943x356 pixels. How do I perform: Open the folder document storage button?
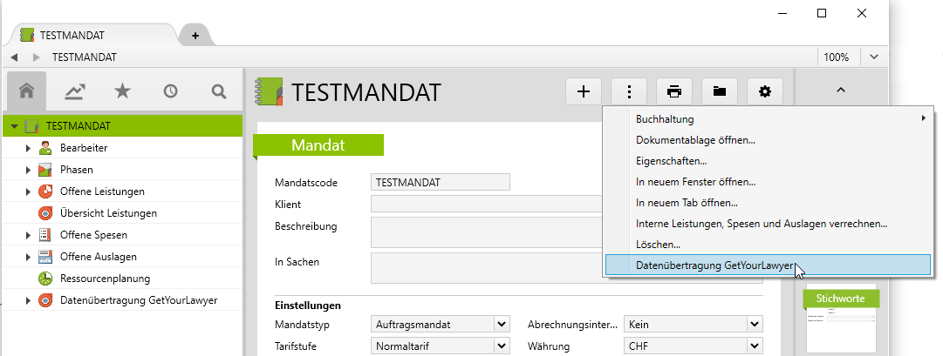[720, 92]
